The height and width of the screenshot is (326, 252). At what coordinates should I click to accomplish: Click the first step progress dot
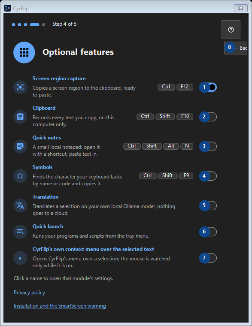14,24
